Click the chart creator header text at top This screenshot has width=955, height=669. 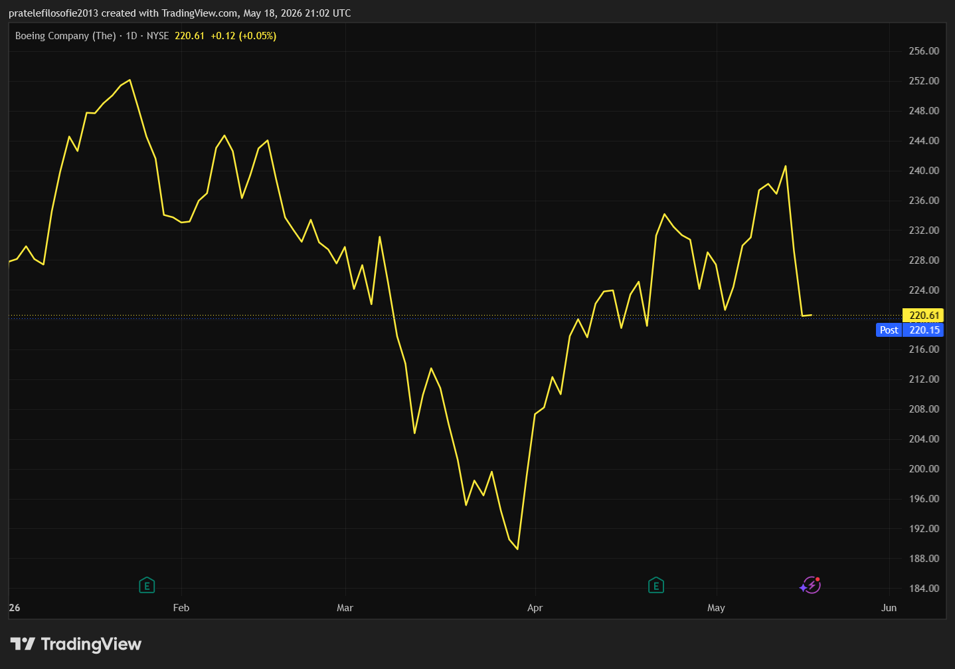(180, 13)
